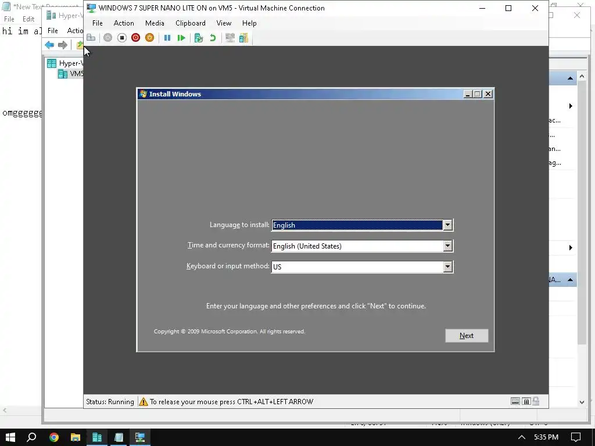Click the VM Connection taskbar icon
Image resolution: width=595 pixels, height=446 pixels.
pyautogui.click(x=140, y=437)
